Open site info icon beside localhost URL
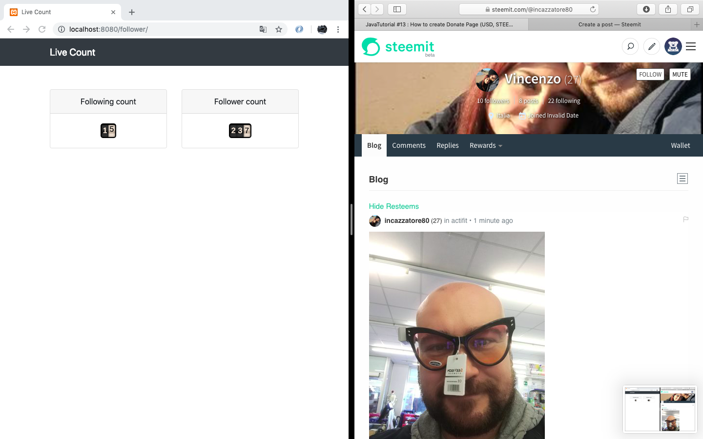This screenshot has height=439, width=703. coord(62,29)
